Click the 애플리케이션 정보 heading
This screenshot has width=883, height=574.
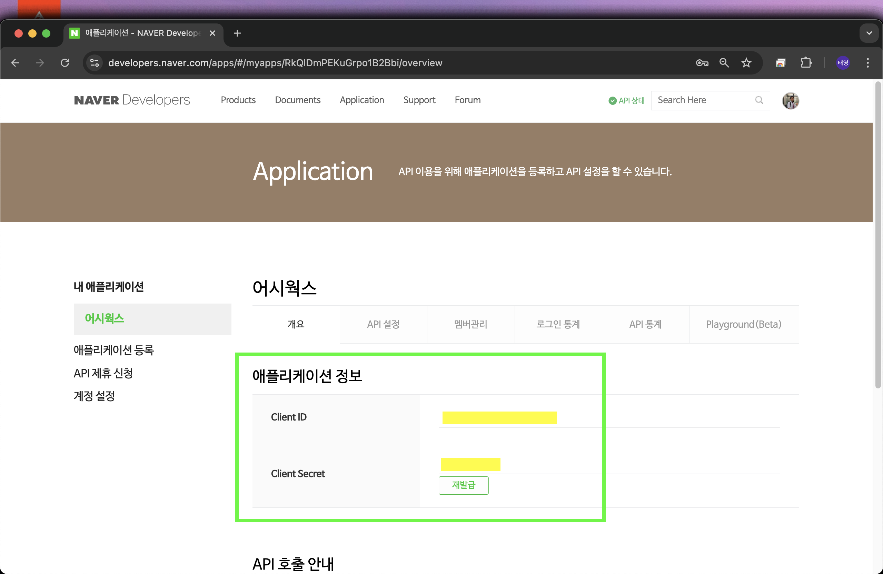click(x=307, y=376)
